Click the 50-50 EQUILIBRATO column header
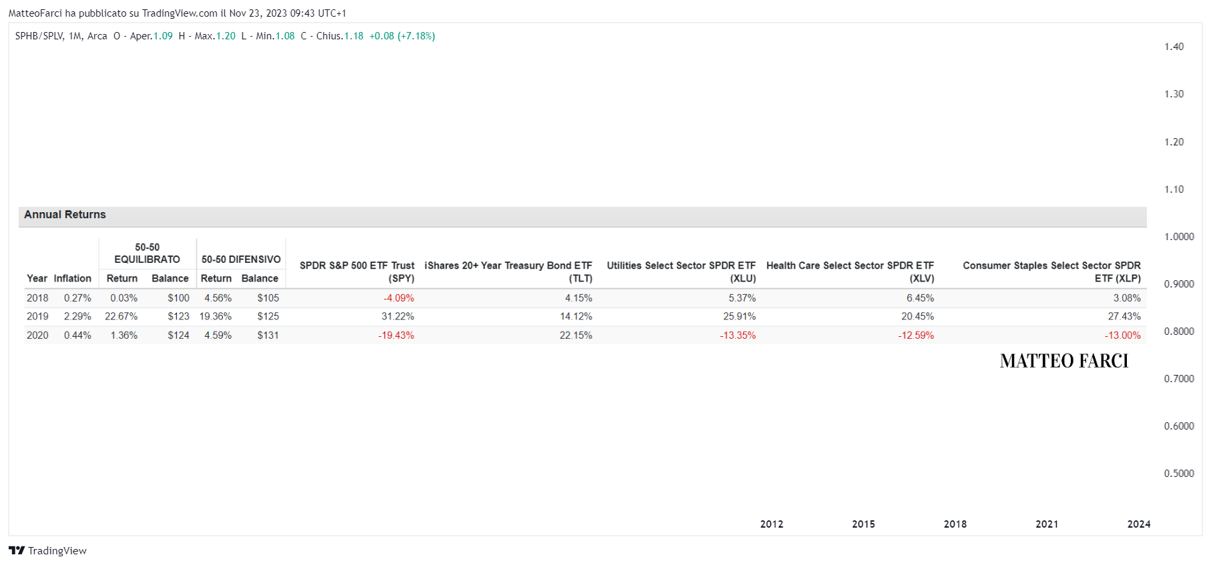The image size is (1211, 565). coord(148,253)
